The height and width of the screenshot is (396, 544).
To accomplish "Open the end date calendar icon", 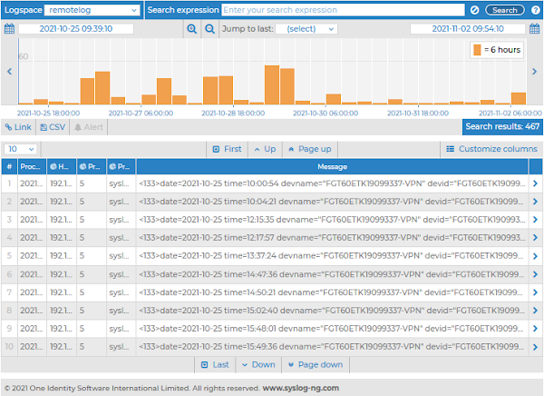I will (x=534, y=28).
